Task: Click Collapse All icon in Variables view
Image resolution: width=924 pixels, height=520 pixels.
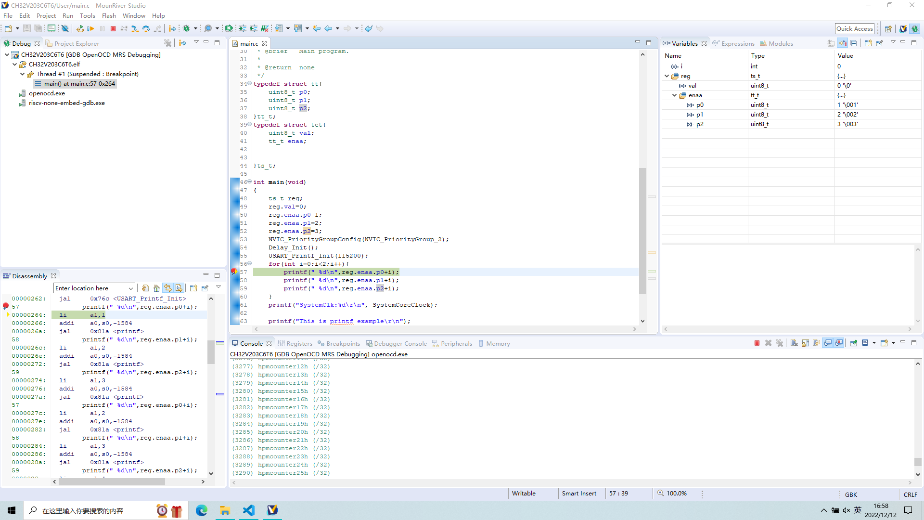Action: pyautogui.click(x=854, y=43)
